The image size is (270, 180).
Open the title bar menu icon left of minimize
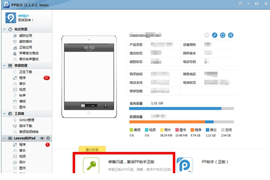(x=241, y=3)
